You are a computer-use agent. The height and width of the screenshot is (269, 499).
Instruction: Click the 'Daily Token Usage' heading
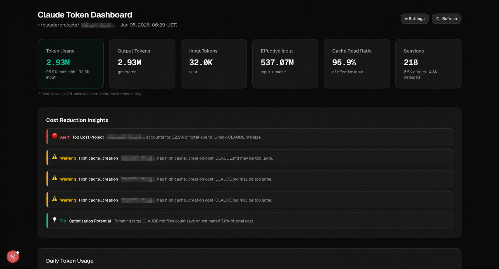point(70,261)
